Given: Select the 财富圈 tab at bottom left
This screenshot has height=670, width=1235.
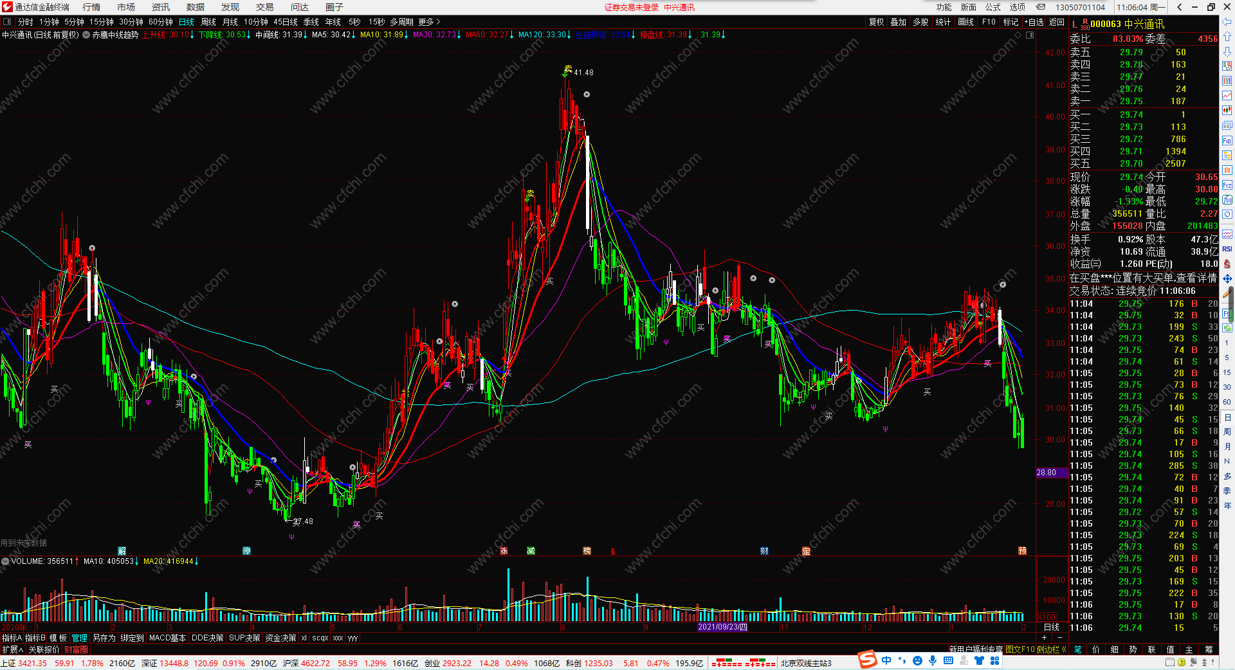Looking at the screenshot, I should point(76,649).
